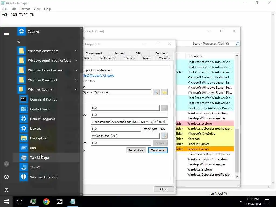Switch to the Modules tab
The width and height of the screenshot is (276, 207).
pos(164,58)
